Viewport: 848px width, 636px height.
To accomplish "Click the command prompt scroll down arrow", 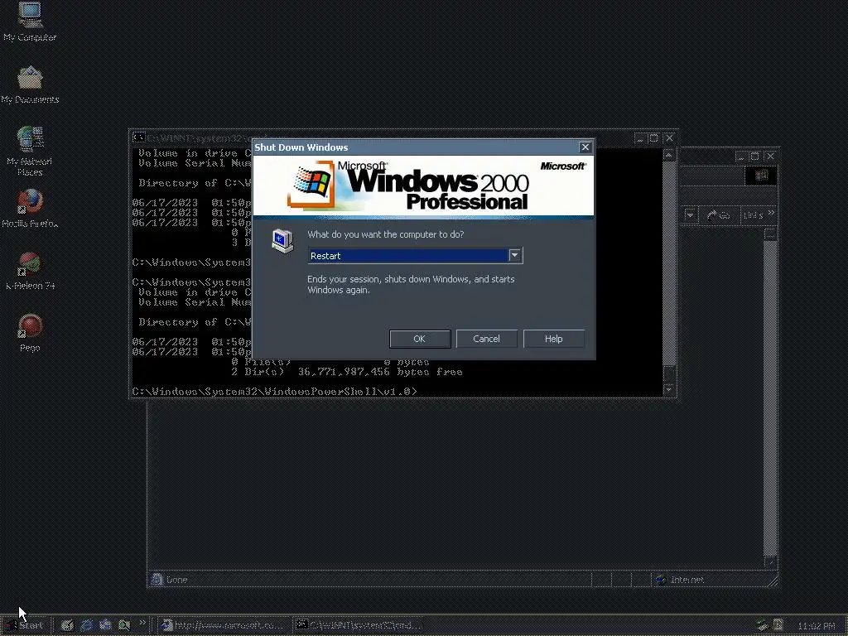I will (x=669, y=389).
